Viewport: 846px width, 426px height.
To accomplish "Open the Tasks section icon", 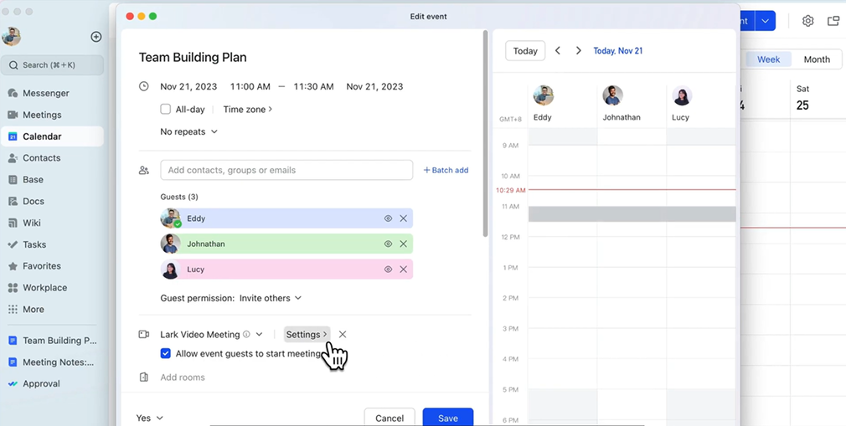I will tap(13, 244).
